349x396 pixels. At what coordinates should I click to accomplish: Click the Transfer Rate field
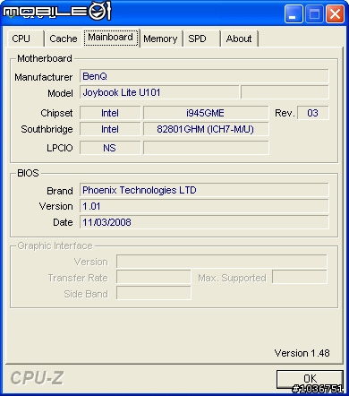click(x=154, y=278)
